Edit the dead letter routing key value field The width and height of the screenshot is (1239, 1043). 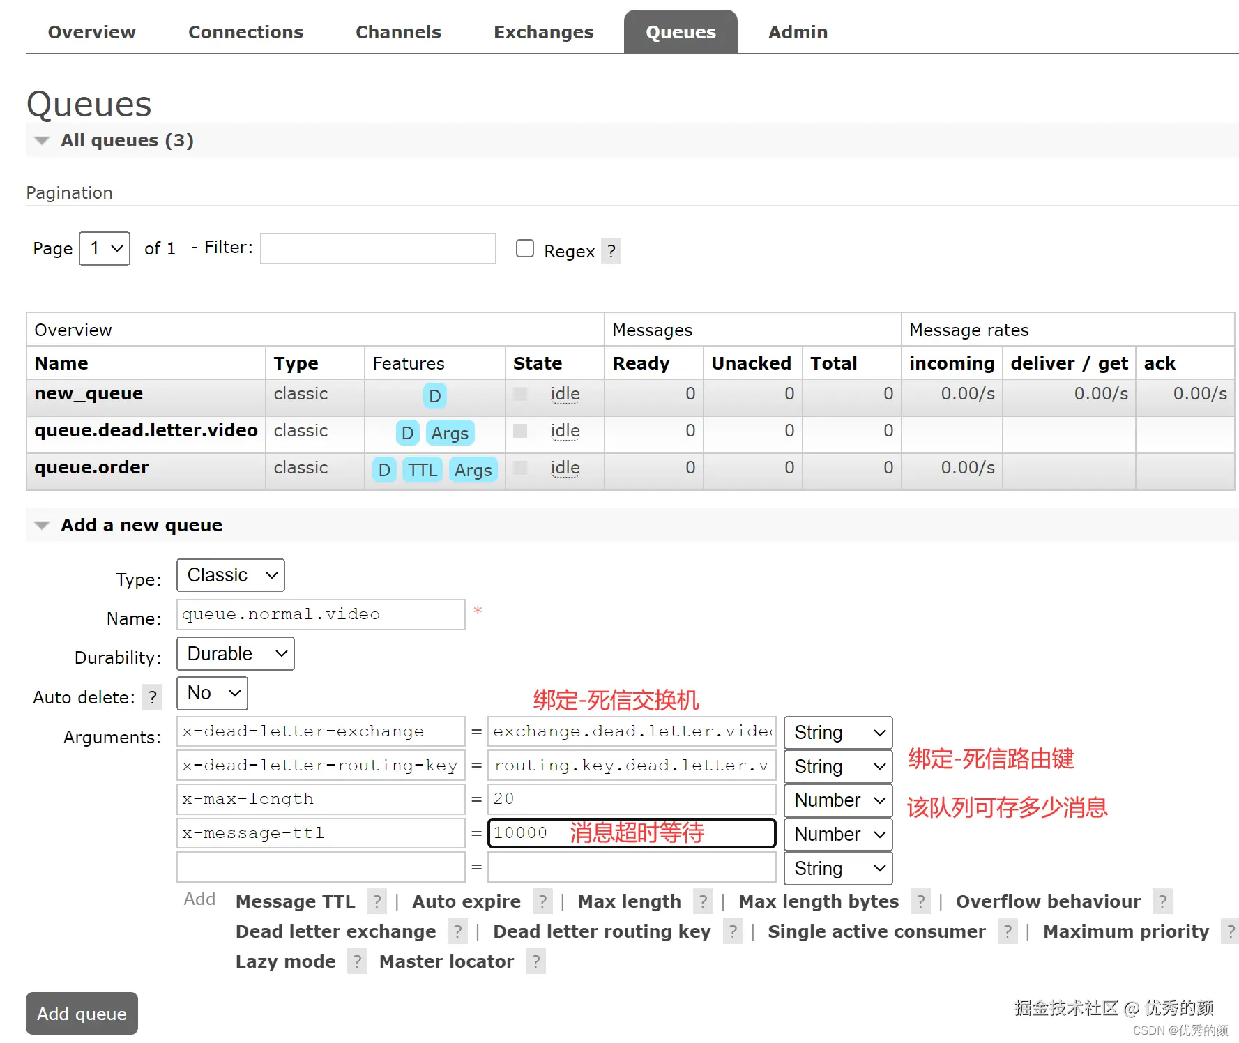pyautogui.click(x=632, y=766)
